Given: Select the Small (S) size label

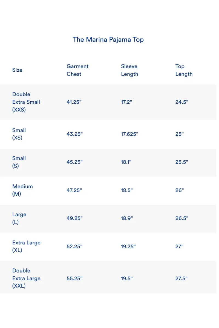Looking at the screenshot, I should [19, 162].
